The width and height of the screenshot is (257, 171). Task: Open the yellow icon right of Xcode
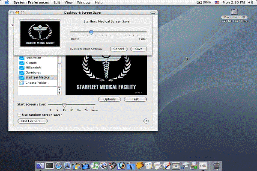tap(140, 166)
